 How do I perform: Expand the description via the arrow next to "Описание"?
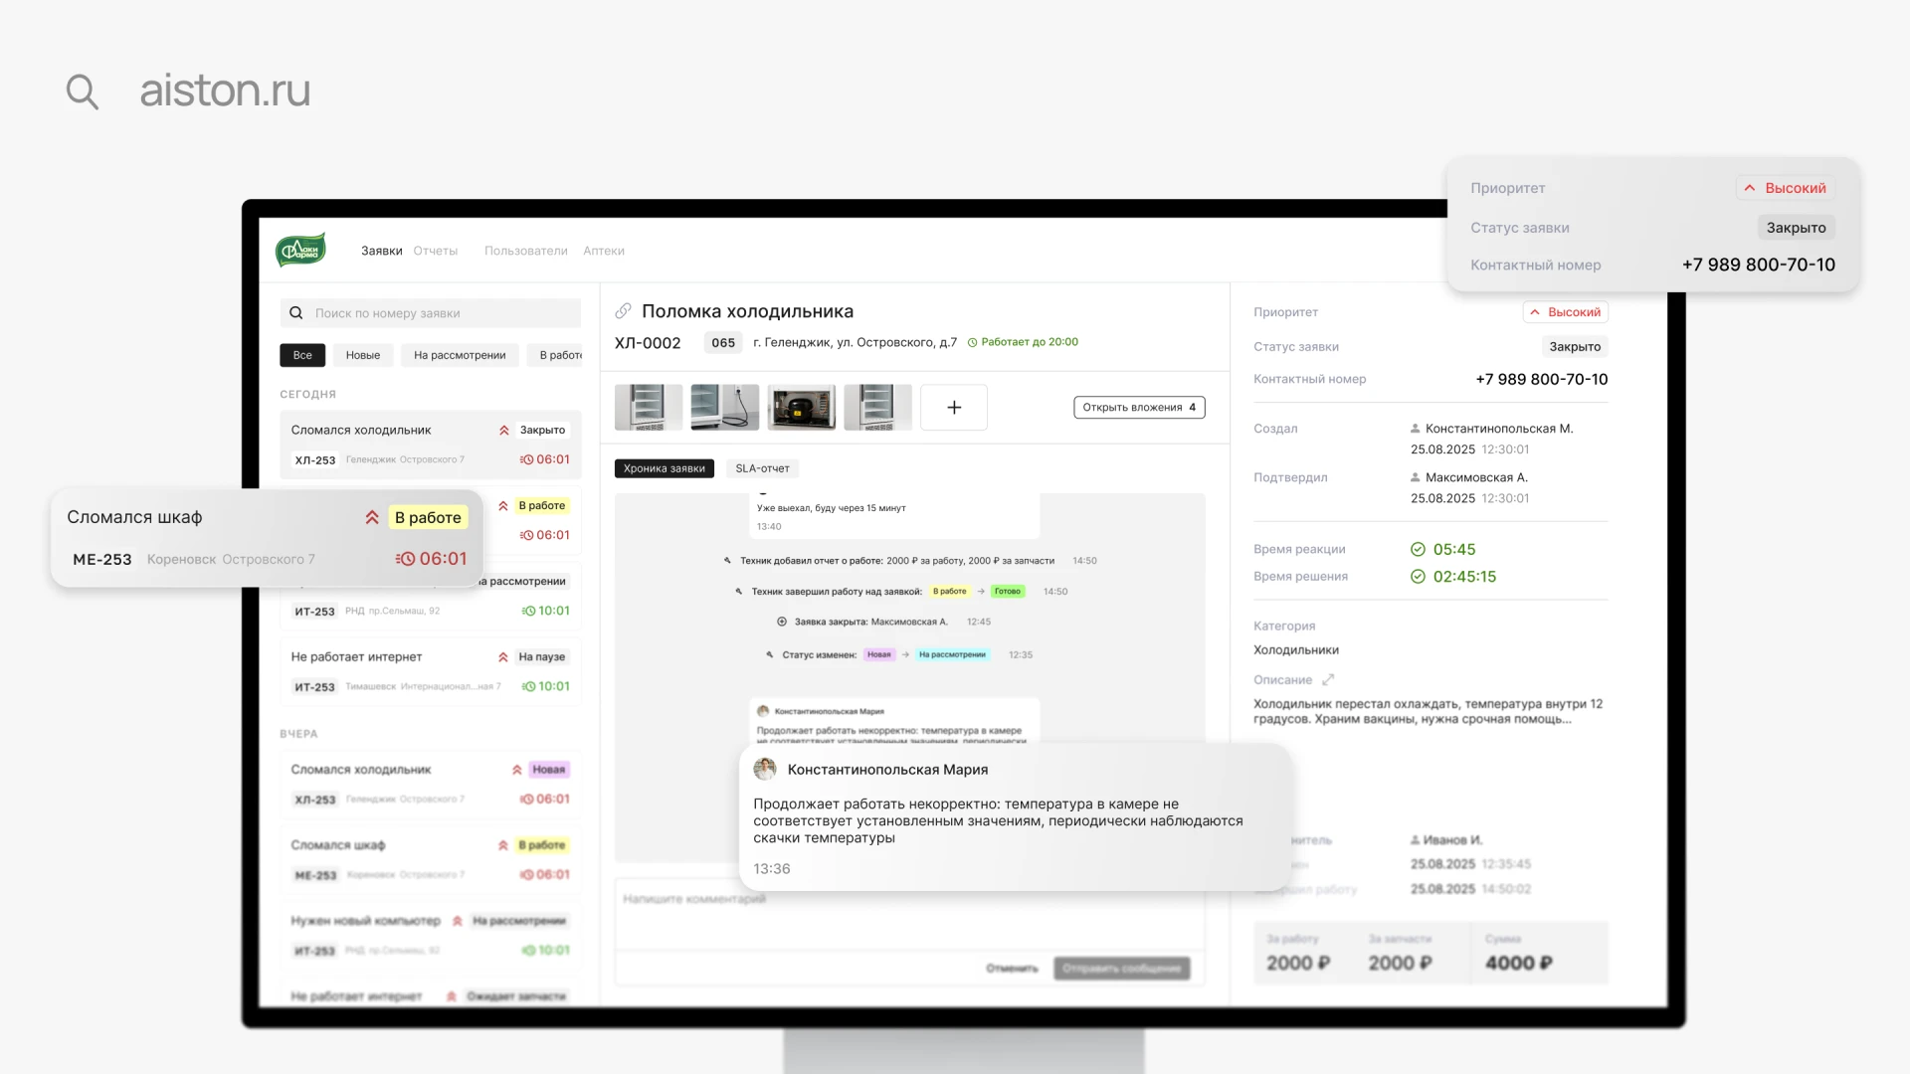[x=1330, y=679]
